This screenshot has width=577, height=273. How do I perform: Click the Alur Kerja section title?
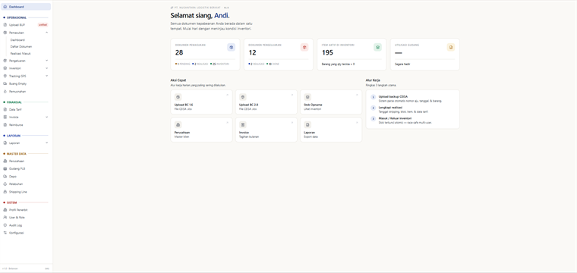373,80
